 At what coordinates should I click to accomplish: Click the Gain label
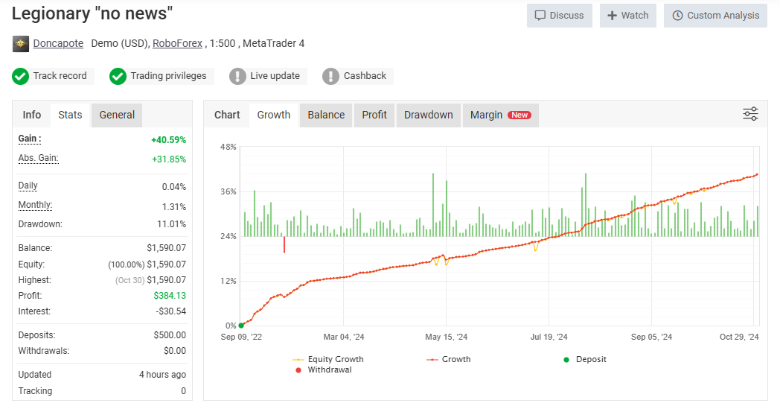[x=30, y=139]
